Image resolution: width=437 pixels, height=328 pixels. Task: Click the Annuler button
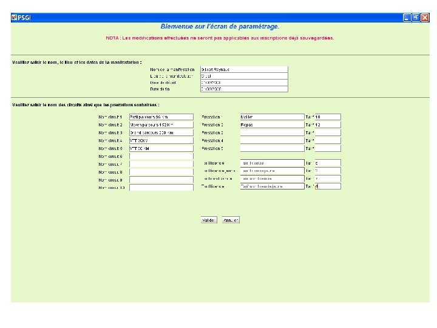231,220
